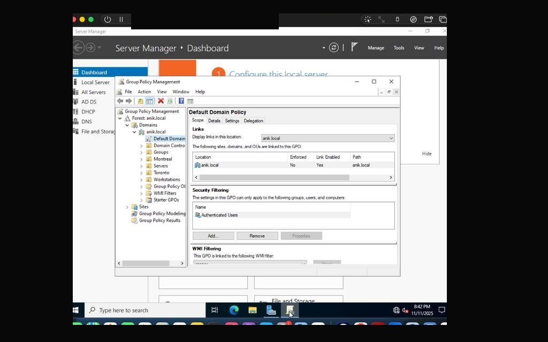548x342 pixels.
Task: Click the Add... button under Security Filtering
Action: tap(213, 236)
